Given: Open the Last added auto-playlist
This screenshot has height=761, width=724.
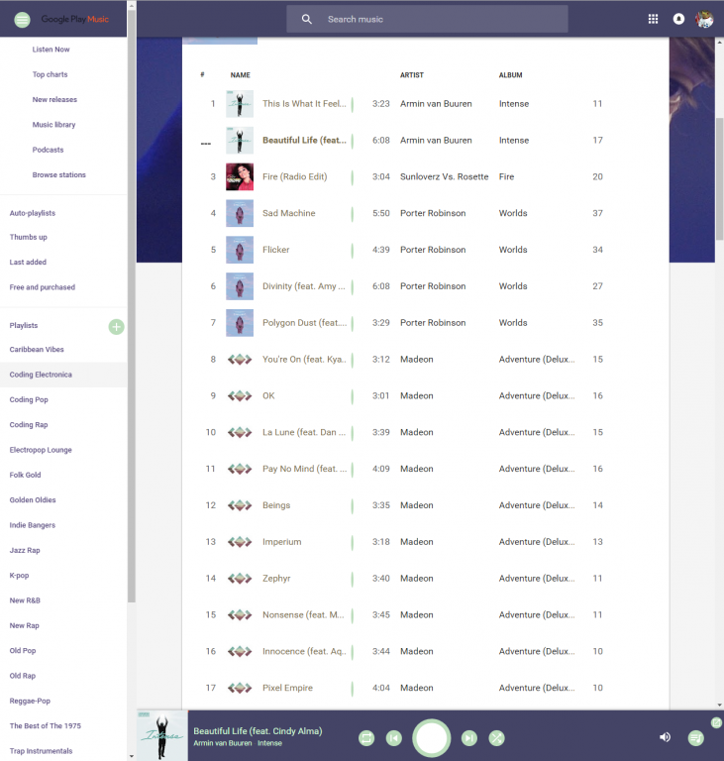Looking at the screenshot, I should coord(28,262).
